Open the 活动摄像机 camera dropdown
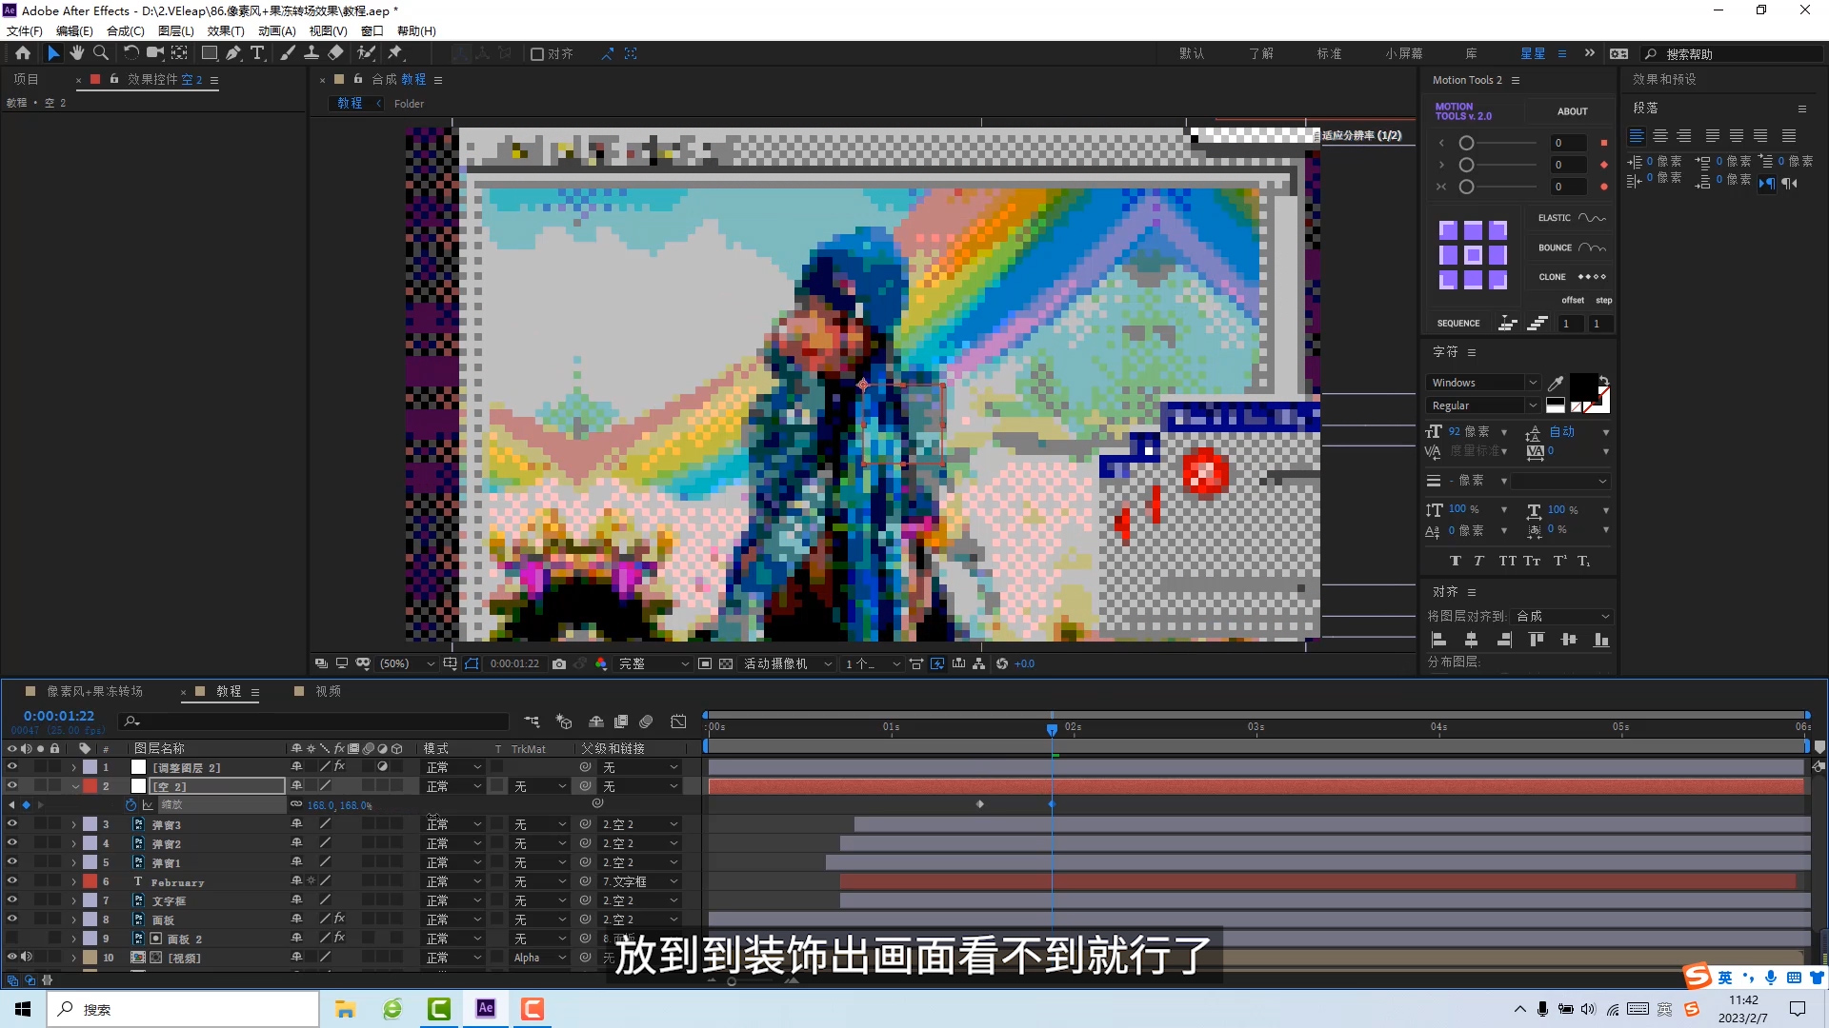 pos(787,663)
